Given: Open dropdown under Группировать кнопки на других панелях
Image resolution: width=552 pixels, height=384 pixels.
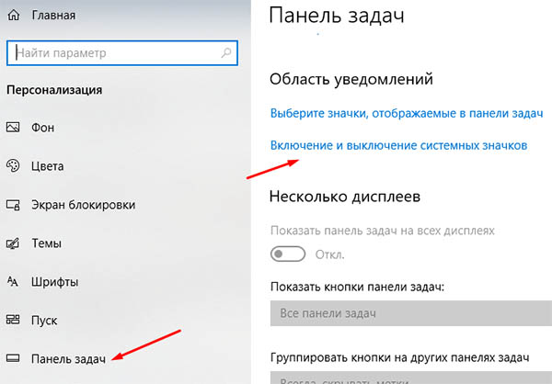Looking at the screenshot, I should coord(411,378).
